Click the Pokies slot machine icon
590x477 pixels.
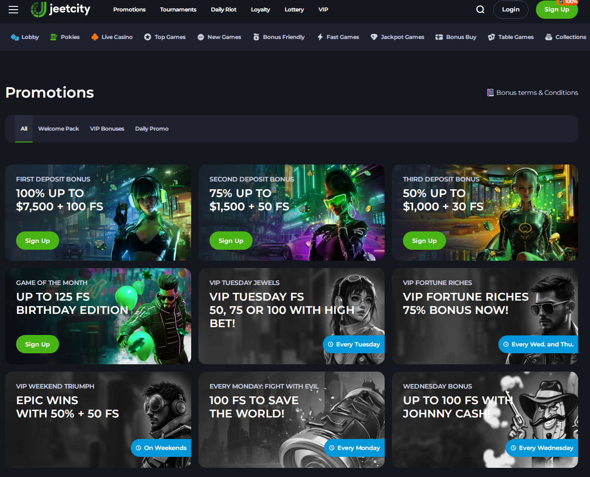pos(54,37)
